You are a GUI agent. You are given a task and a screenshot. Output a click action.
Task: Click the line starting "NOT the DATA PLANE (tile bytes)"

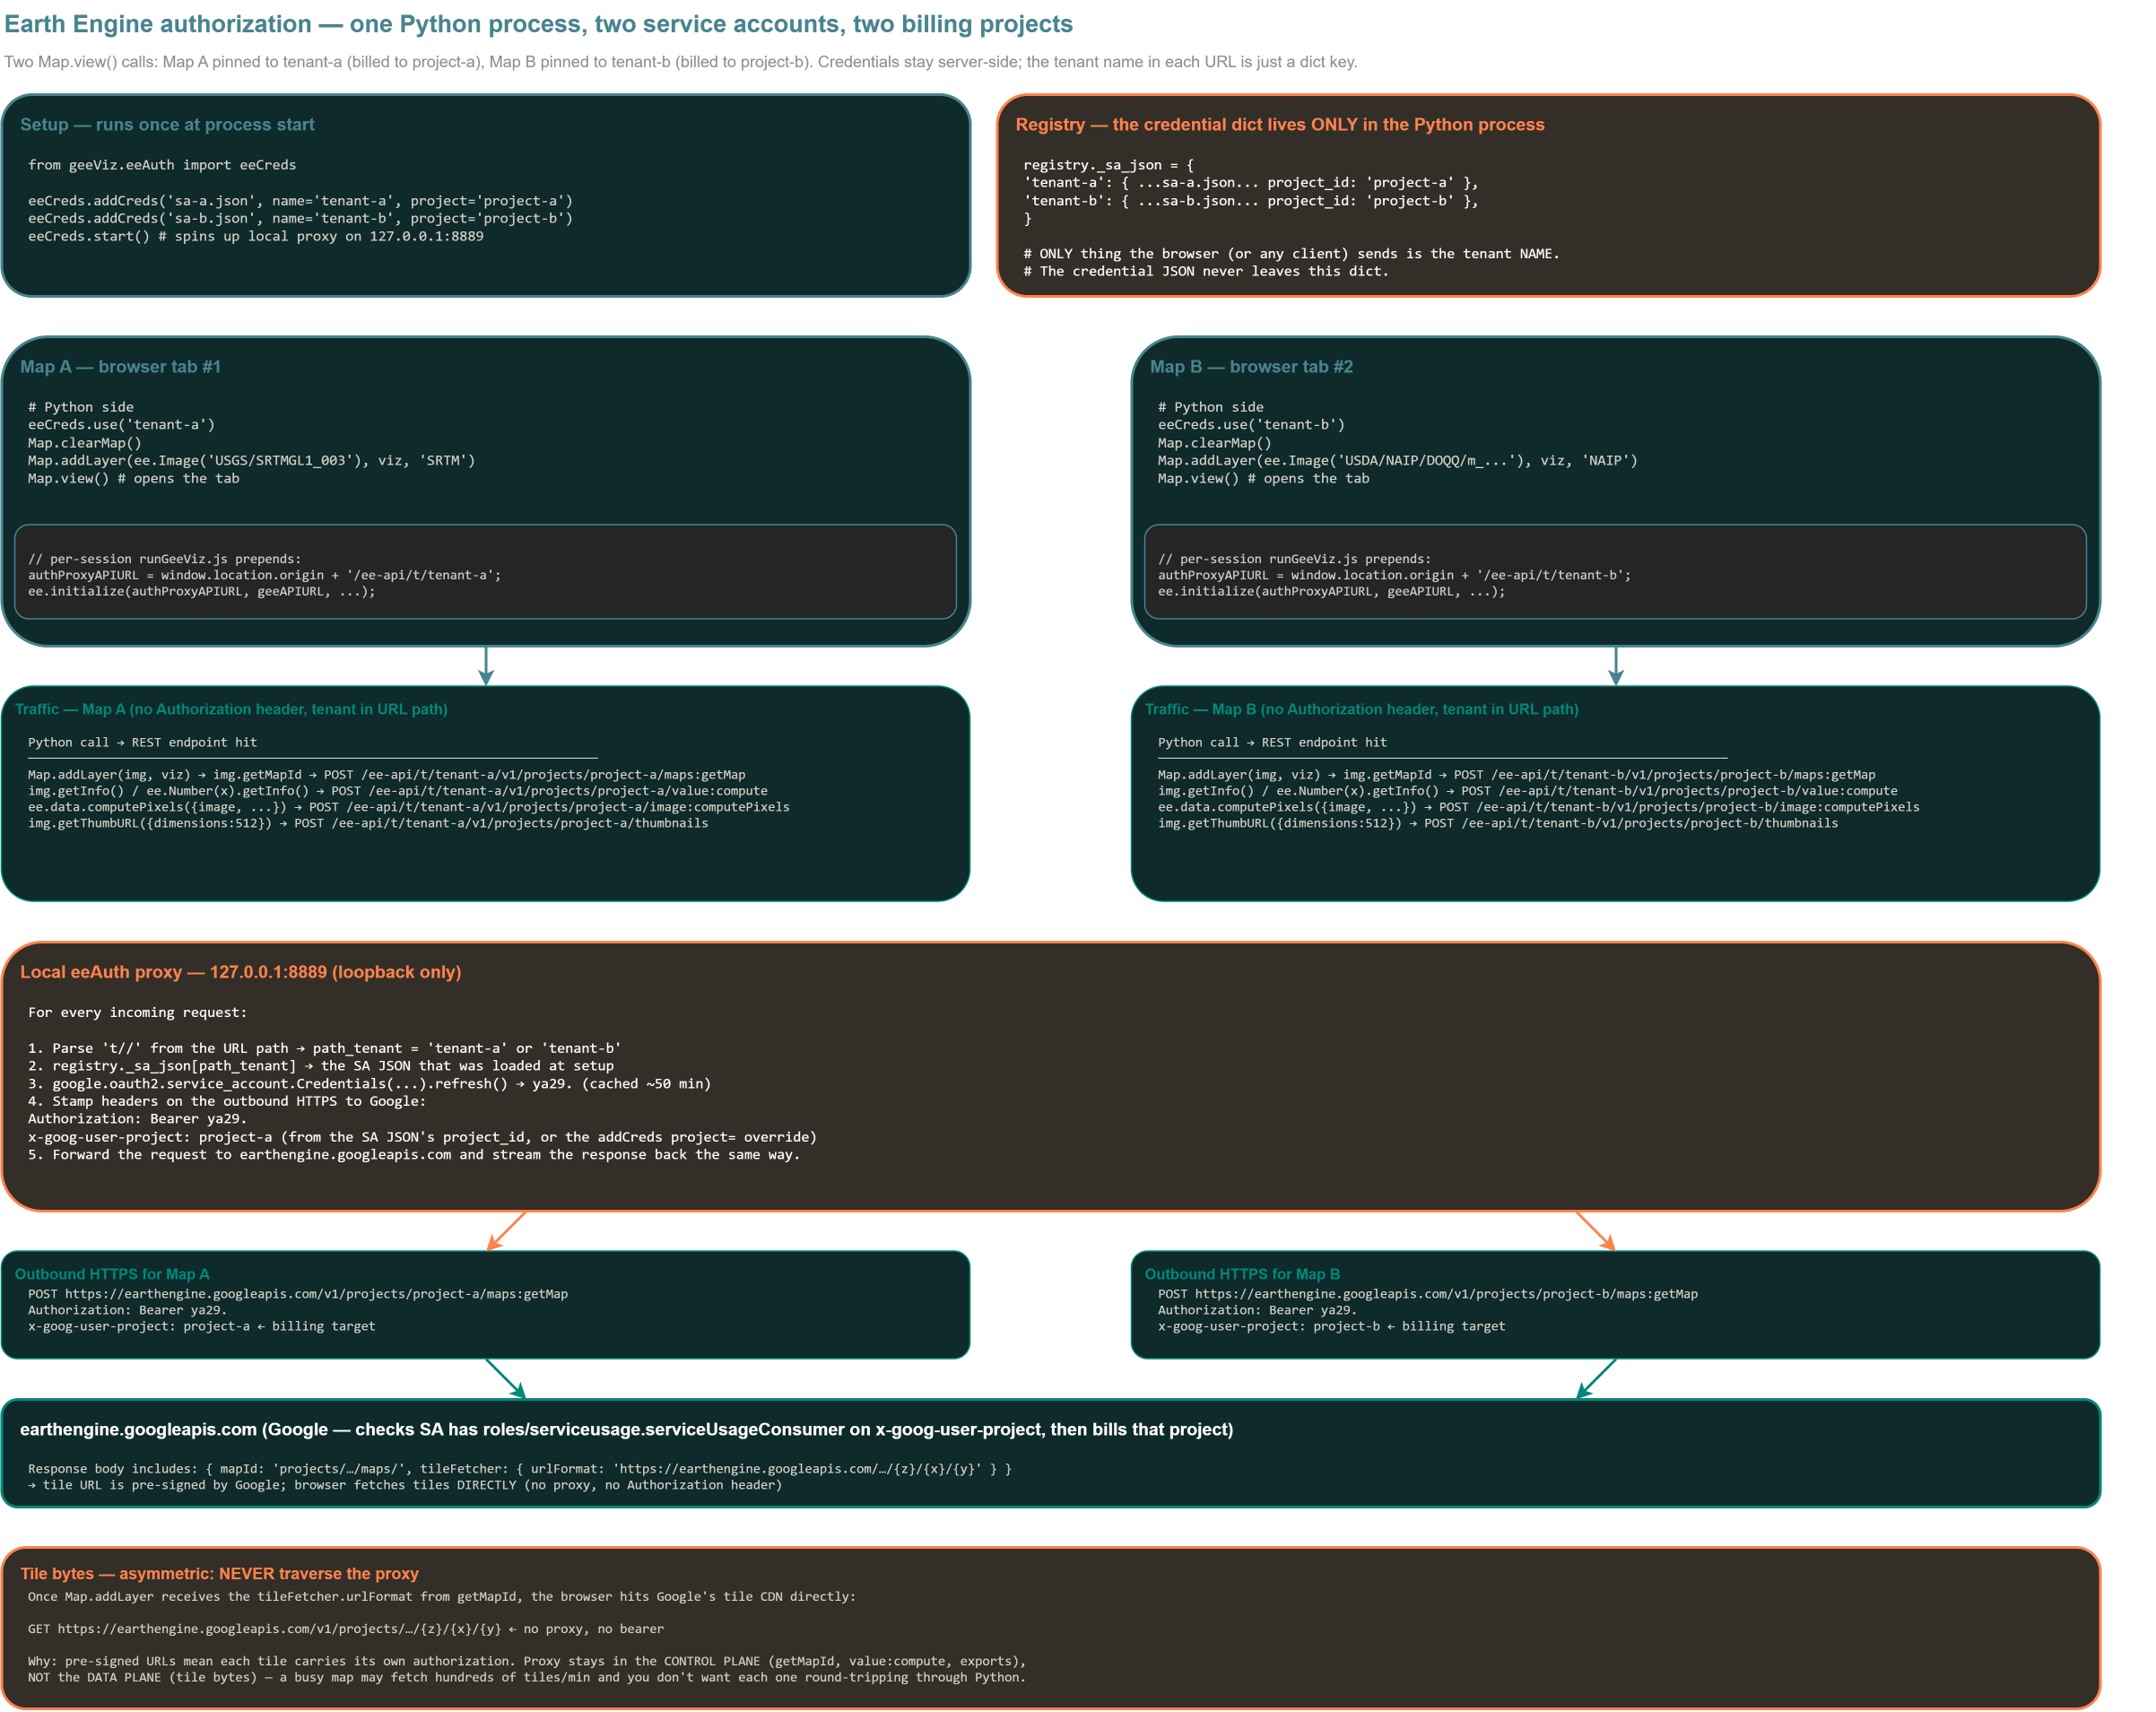pyautogui.click(x=527, y=1678)
